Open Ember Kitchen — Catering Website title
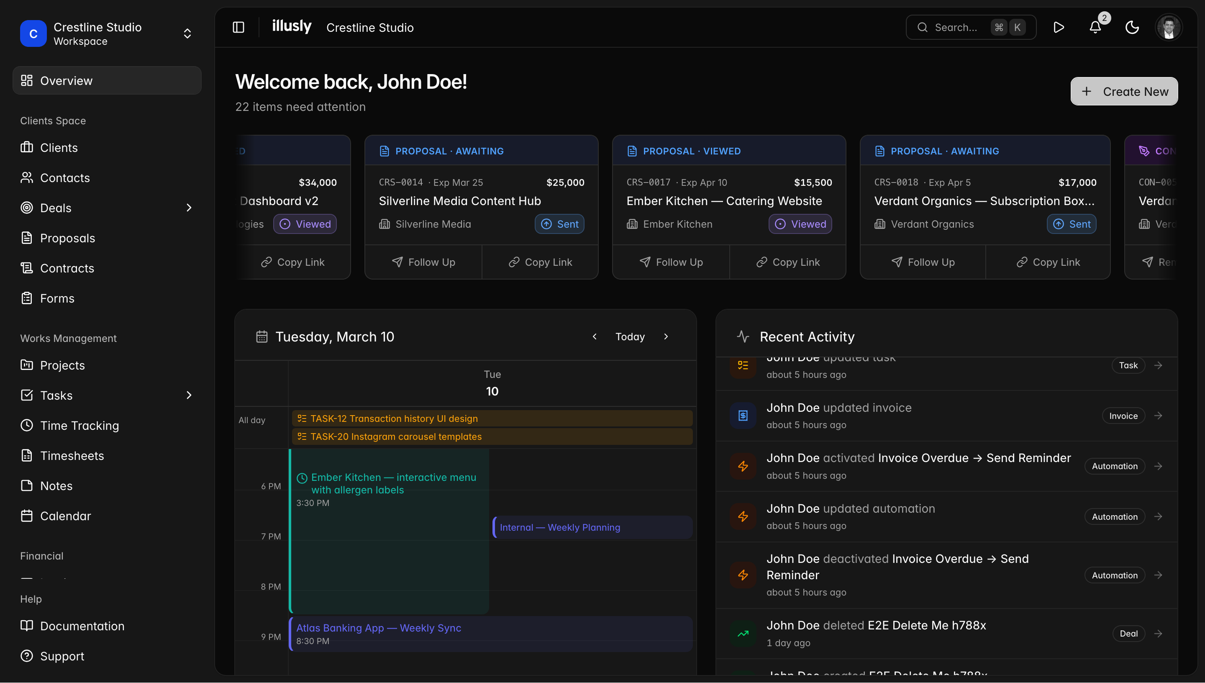This screenshot has height=683, width=1205. 724,201
